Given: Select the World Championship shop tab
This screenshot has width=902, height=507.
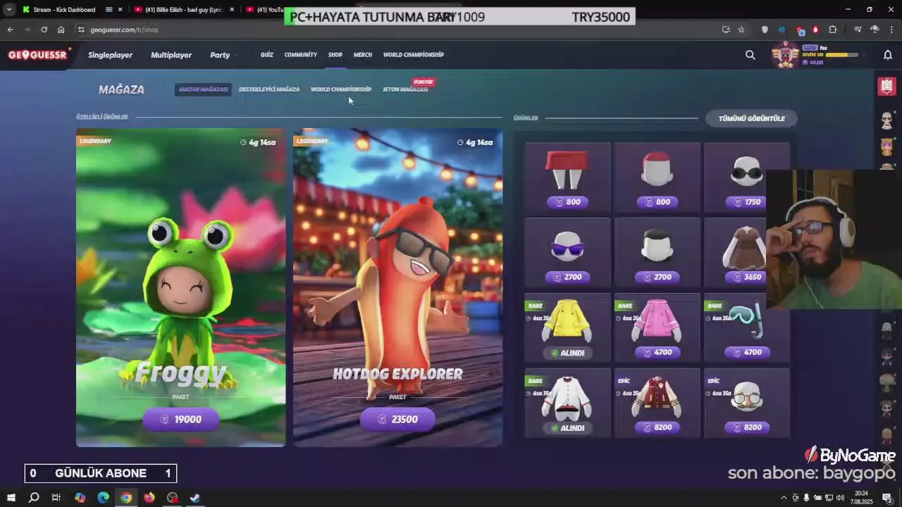Looking at the screenshot, I should [x=341, y=89].
